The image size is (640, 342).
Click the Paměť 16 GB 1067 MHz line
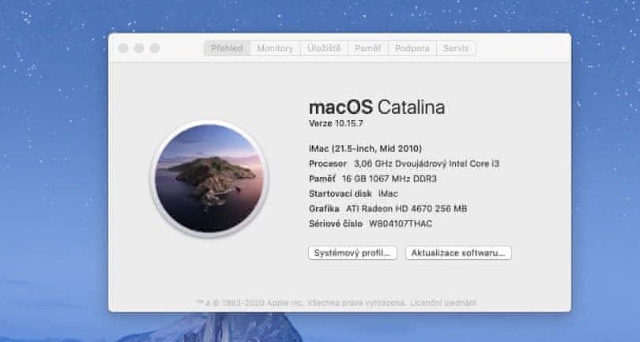click(373, 179)
